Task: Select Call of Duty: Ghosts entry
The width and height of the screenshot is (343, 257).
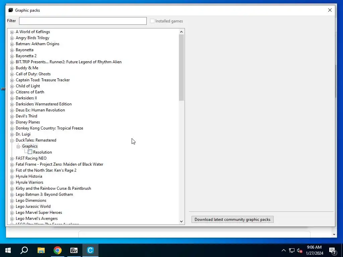Action: coord(33,74)
